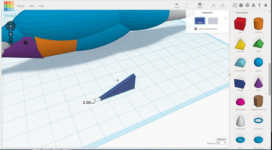
Task: Pick the Torus thin shape
Action: [258, 120]
